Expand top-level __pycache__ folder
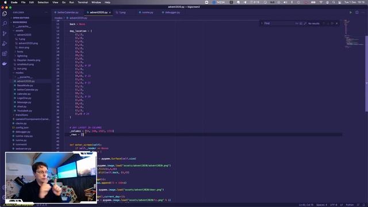368x207 pixels. click(x=24, y=26)
